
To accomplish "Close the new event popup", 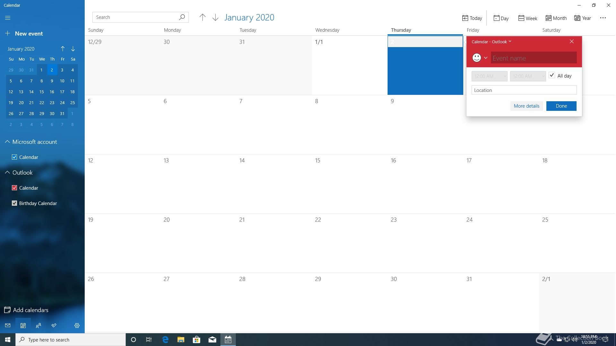I will [572, 41].
